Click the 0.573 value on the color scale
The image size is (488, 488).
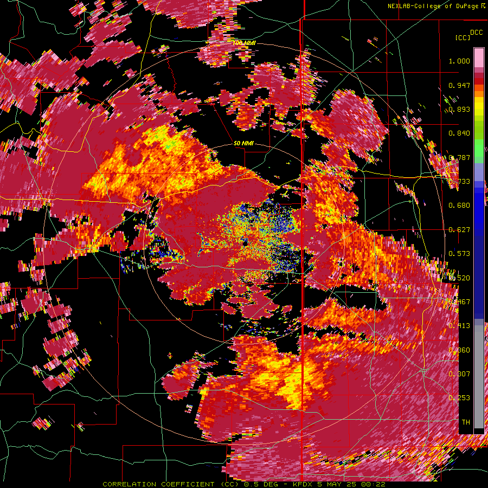click(x=459, y=254)
